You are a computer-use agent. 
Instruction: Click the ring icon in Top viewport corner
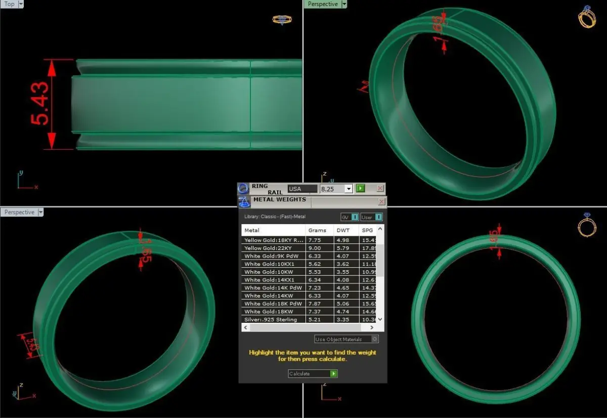282,20
